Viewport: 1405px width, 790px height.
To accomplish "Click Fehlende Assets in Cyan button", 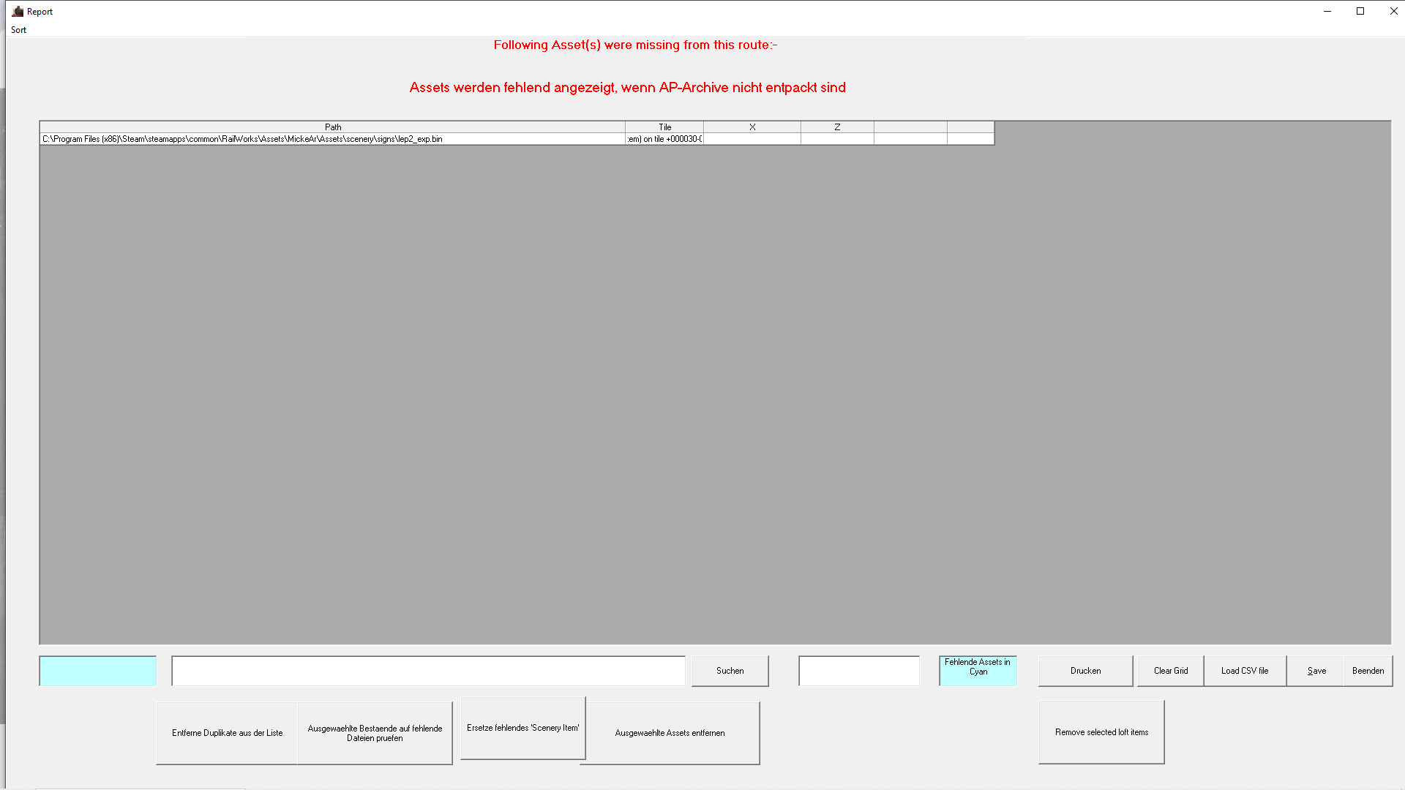I will [x=978, y=671].
